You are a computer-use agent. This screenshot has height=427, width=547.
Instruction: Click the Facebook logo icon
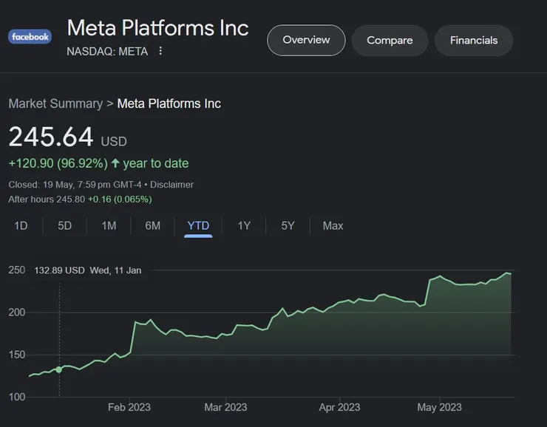[x=30, y=36]
